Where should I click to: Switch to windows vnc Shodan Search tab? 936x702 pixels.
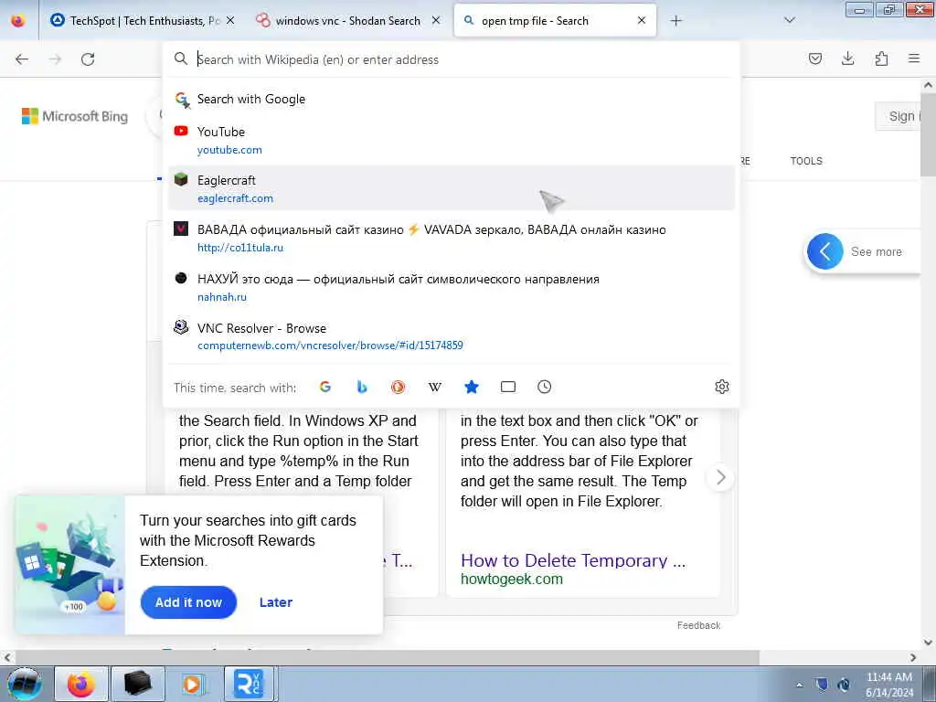click(347, 21)
